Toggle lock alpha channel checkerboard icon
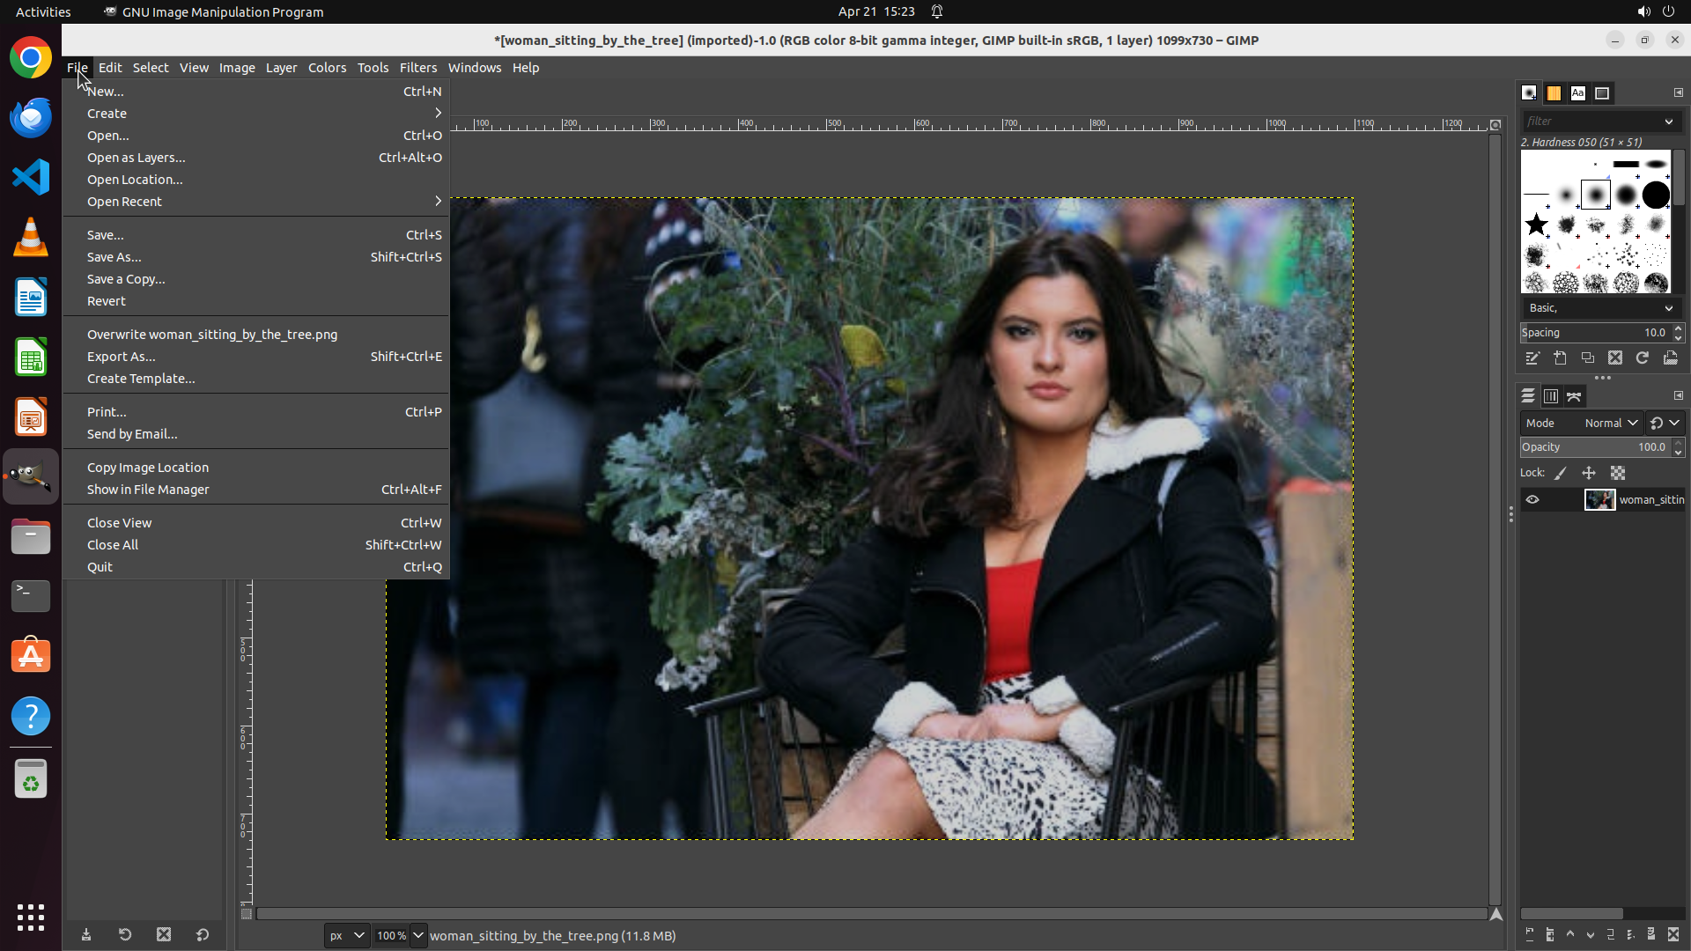 [1618, 474]
